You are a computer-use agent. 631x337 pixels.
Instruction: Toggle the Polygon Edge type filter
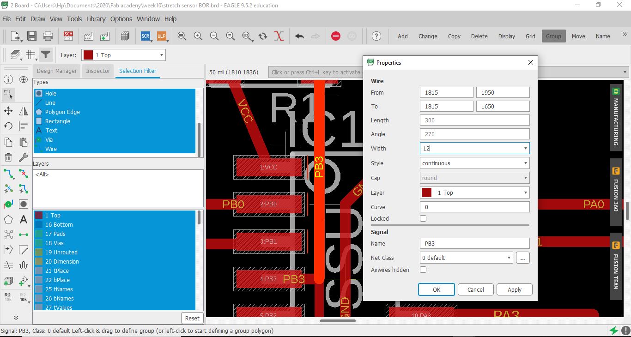[x=115, y=112]
